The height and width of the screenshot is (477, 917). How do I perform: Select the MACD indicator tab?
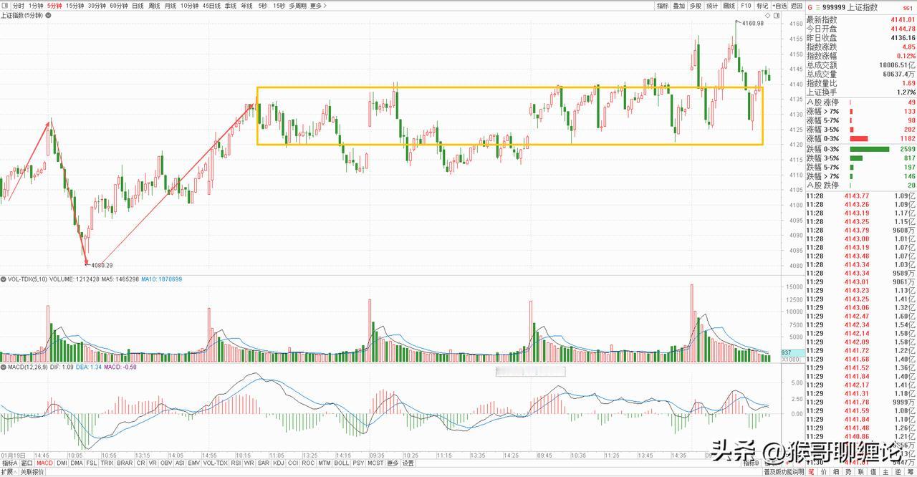click(x=45, y=463)
